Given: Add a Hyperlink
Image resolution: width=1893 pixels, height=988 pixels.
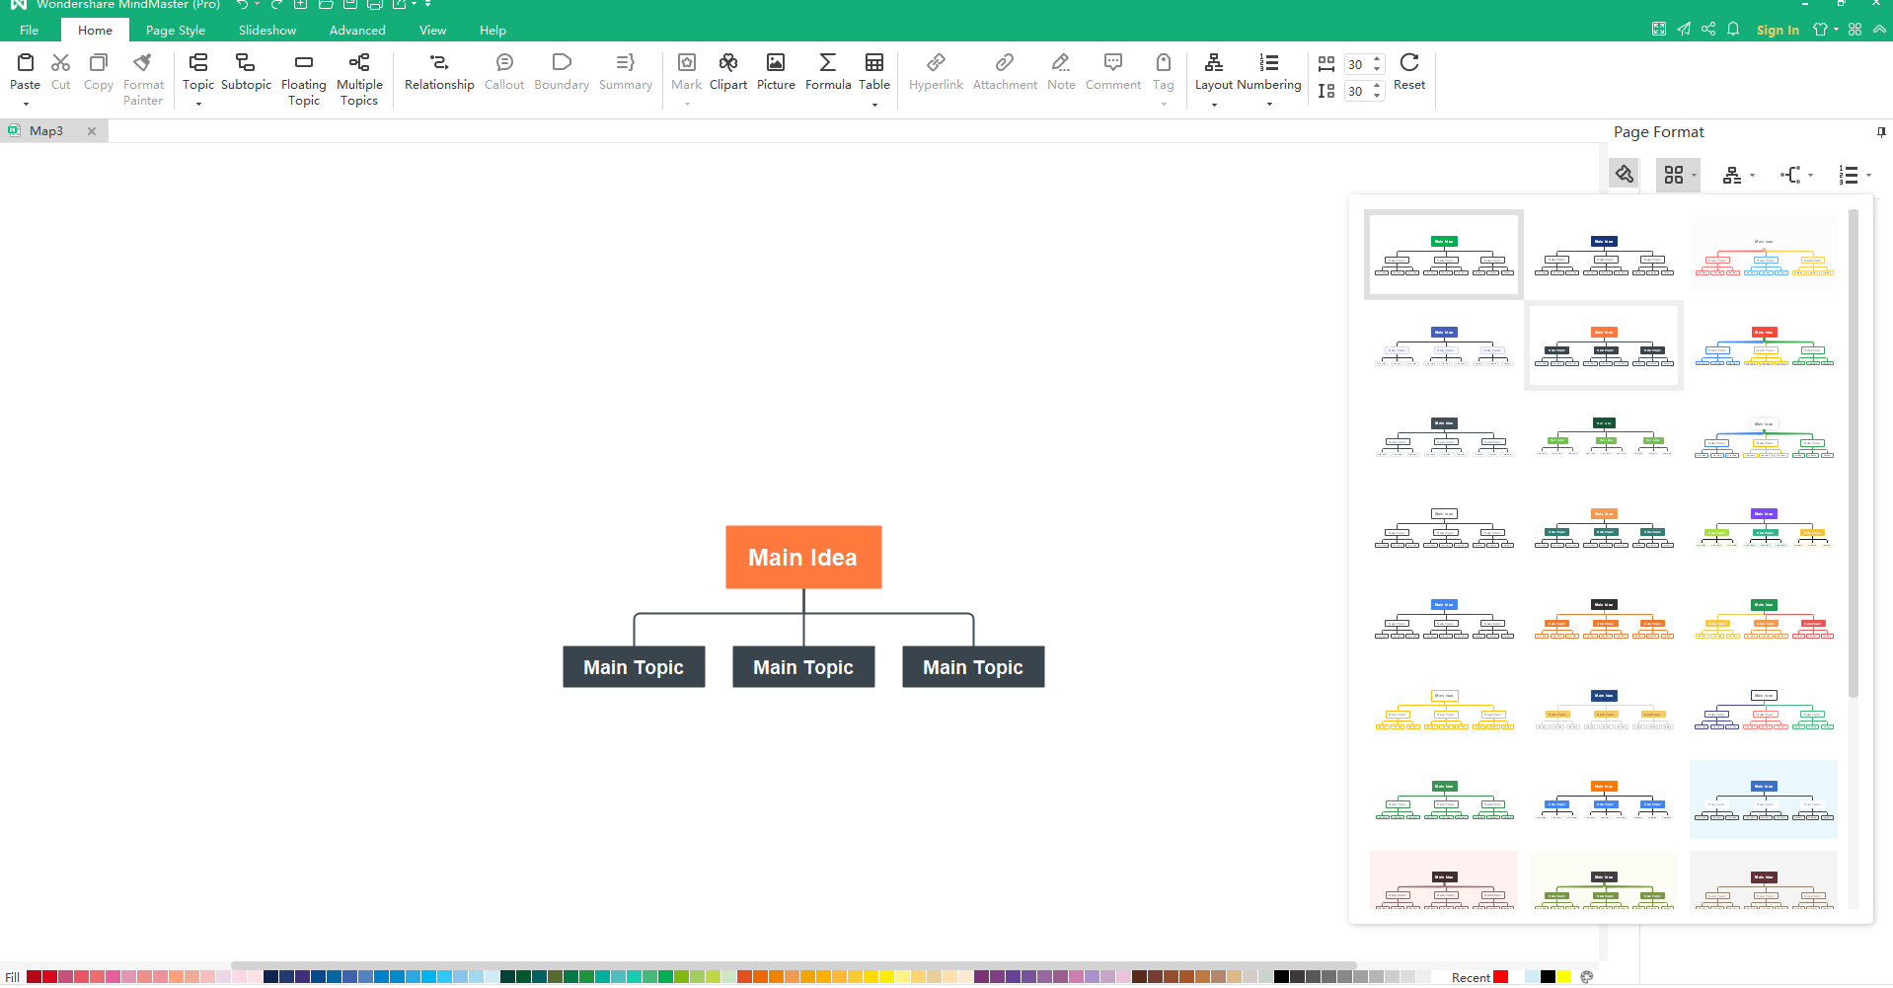Looking at the screenshot, I should (x=936, y=72).
